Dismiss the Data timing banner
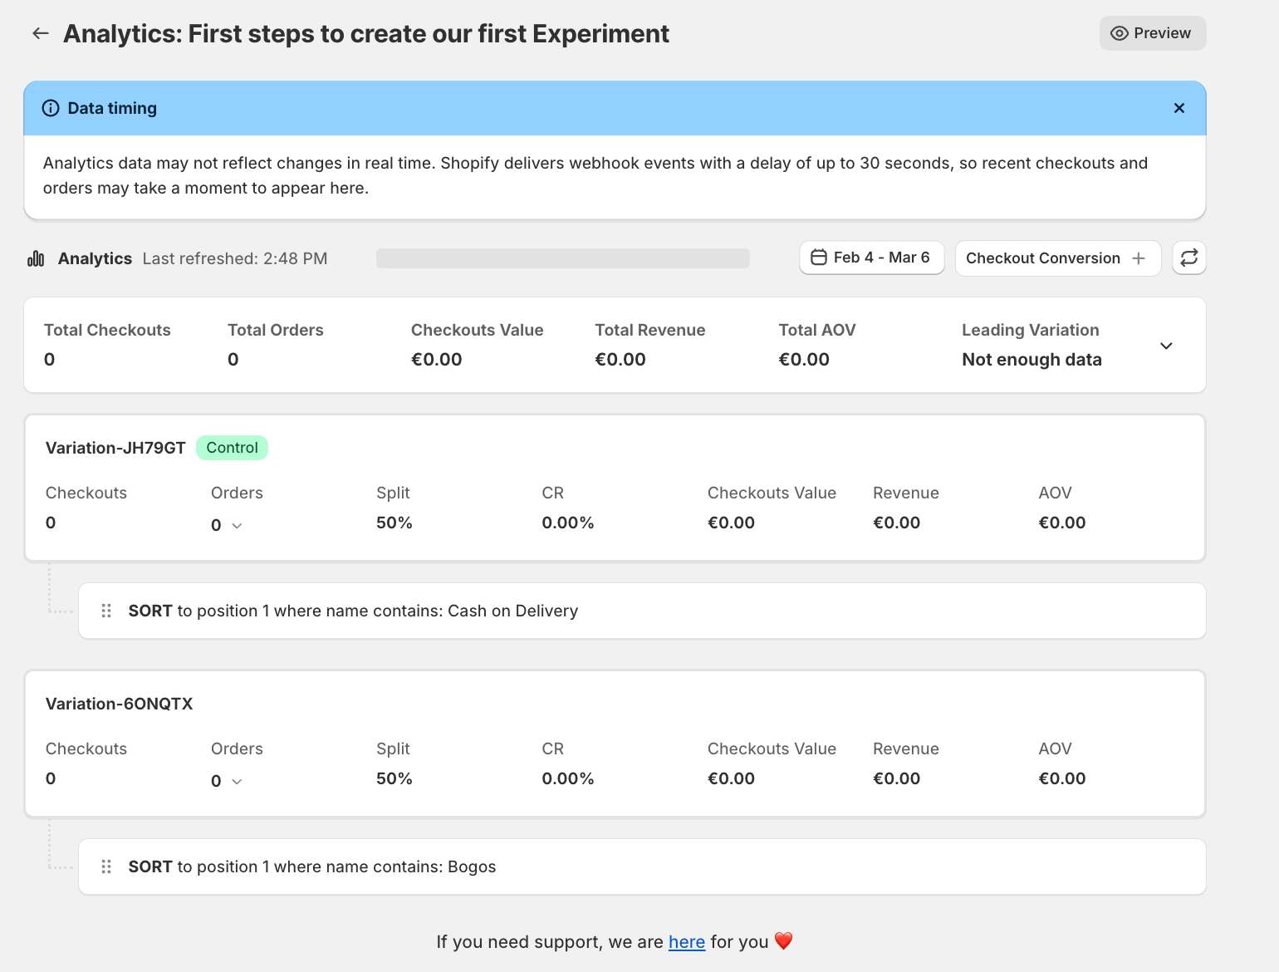1279x972 pixels. [x=1179, y=108]
